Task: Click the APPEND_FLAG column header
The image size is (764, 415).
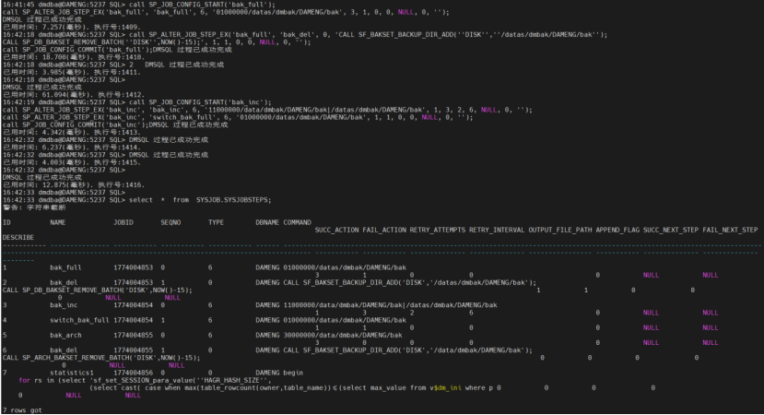Action: [617, 230]
